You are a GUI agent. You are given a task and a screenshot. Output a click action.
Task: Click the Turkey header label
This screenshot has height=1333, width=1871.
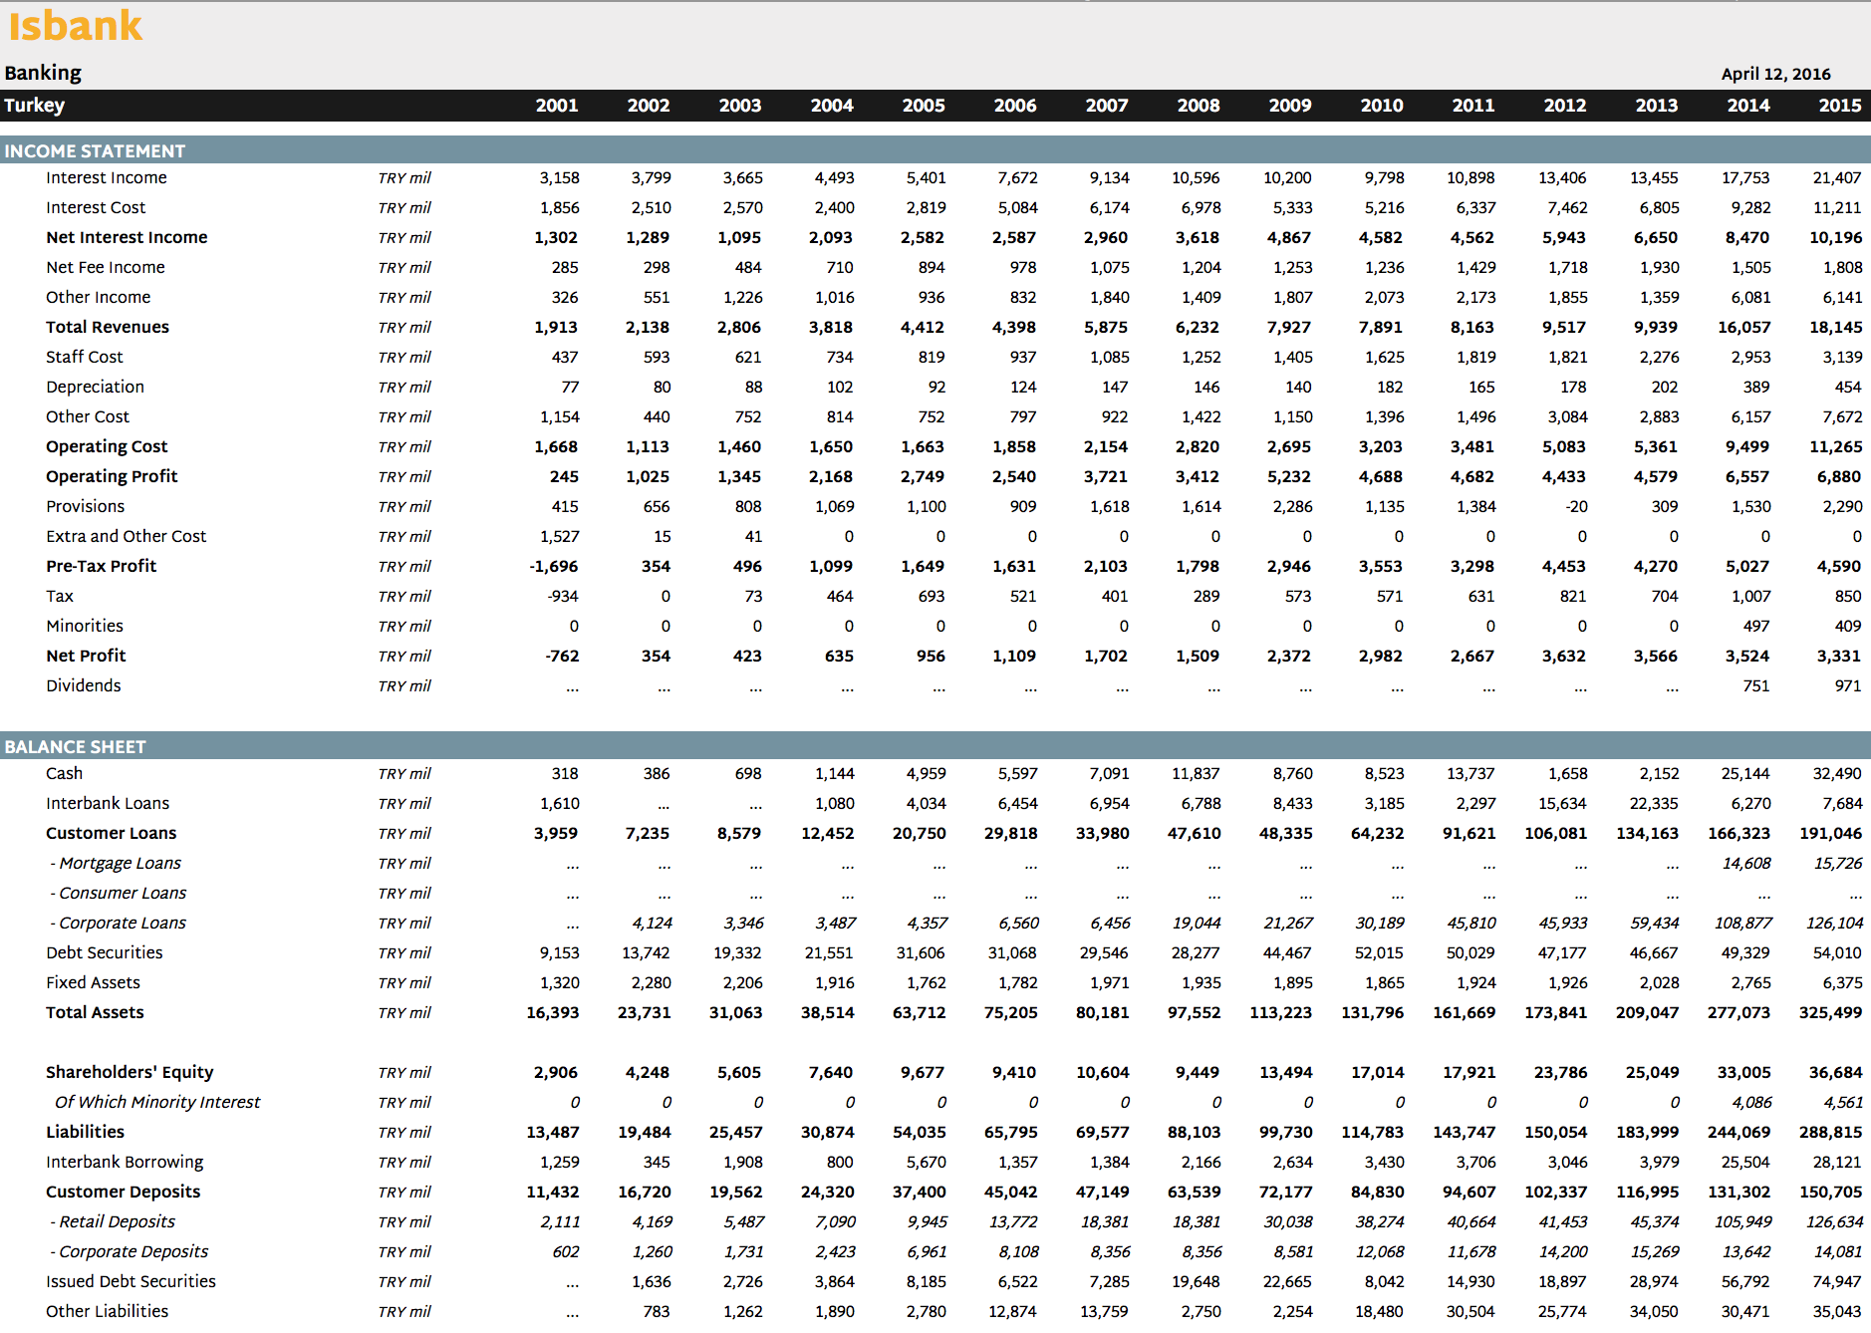click(35, 105)
